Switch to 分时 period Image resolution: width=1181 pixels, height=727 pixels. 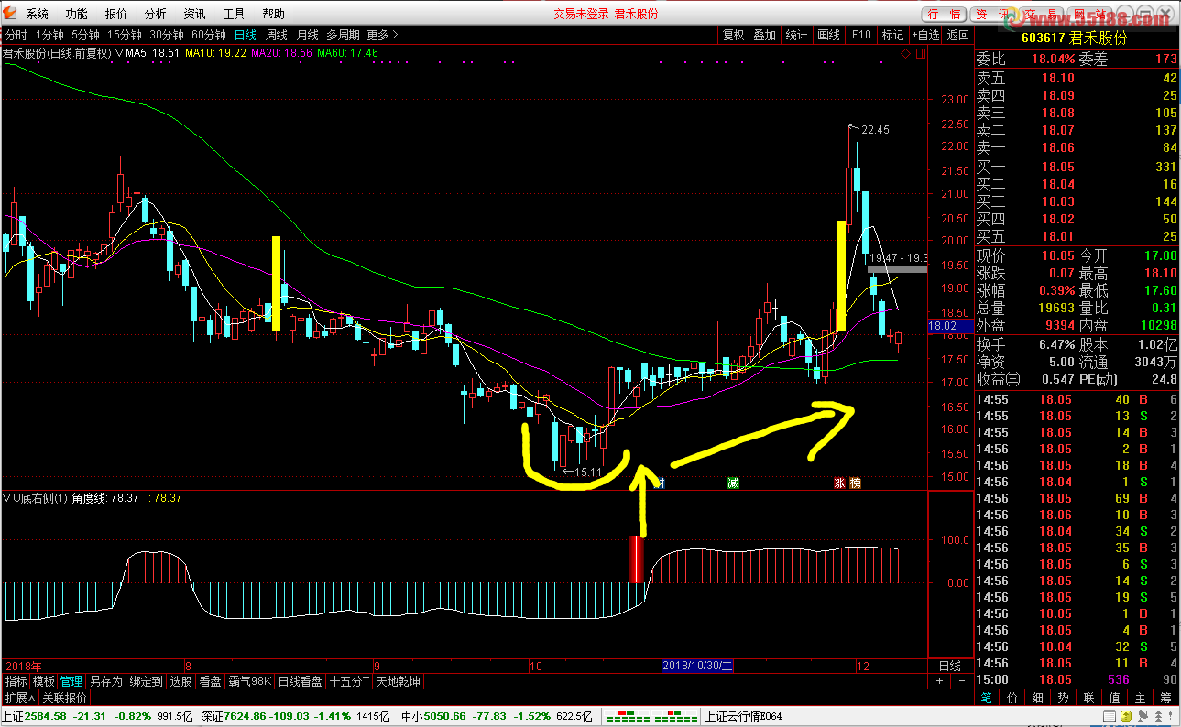coord(16,35)
